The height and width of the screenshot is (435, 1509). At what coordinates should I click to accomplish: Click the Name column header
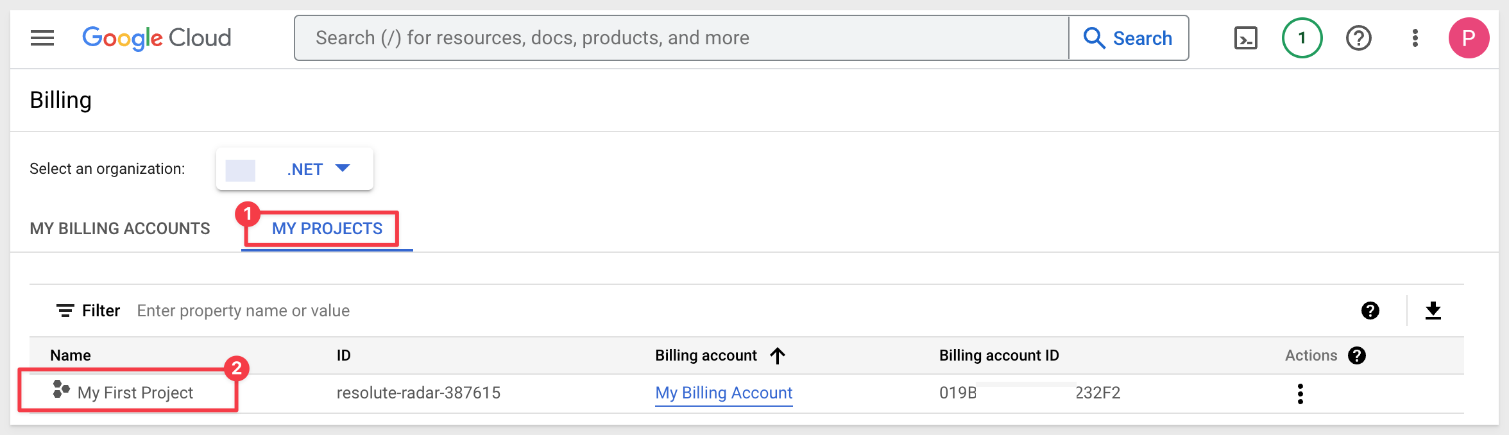pos(71,355)
